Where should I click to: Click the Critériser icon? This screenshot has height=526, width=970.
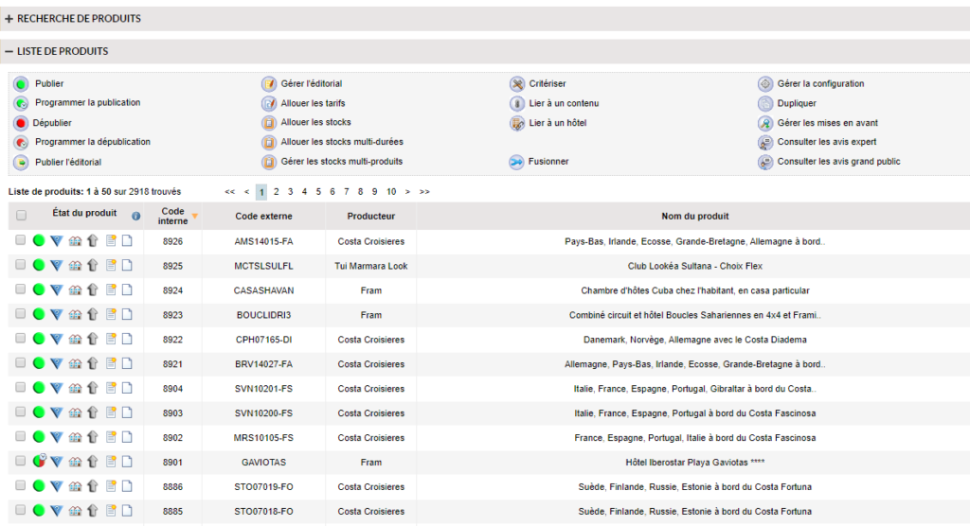(x=516, y=84)
